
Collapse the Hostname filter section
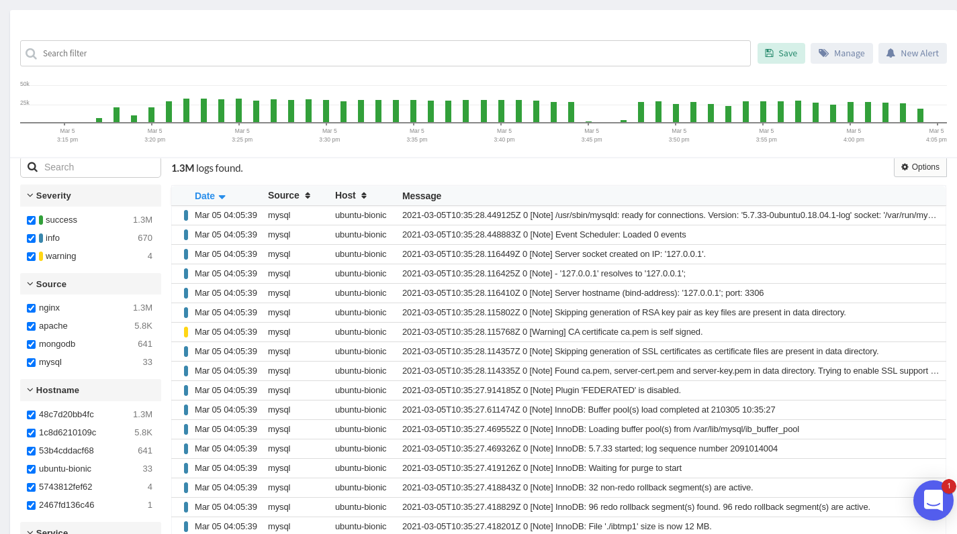(91, 390)
